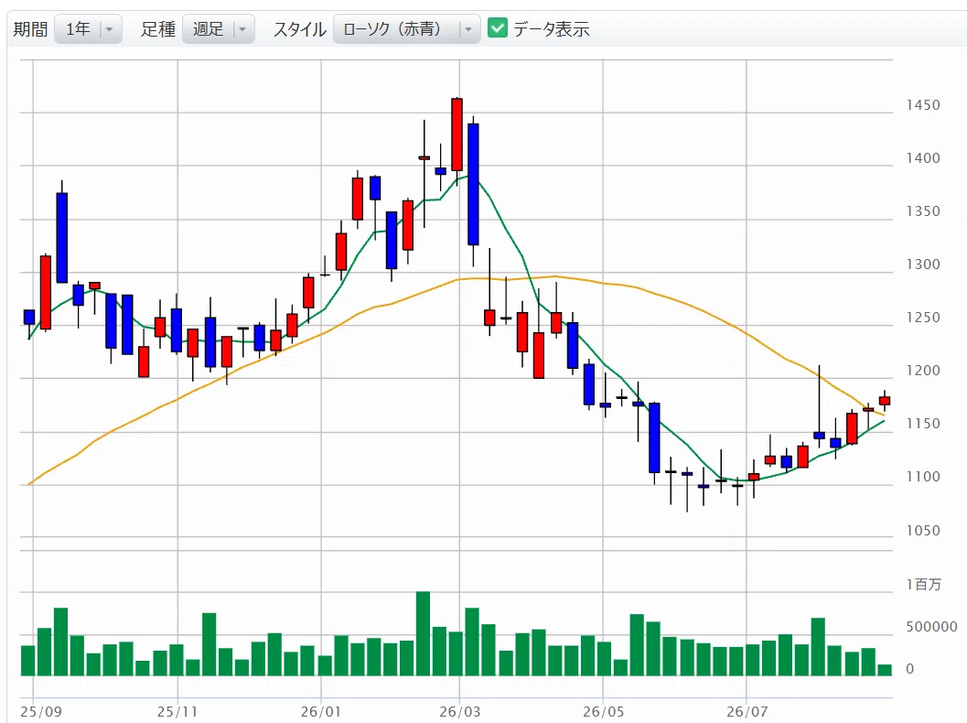Click the 500000 volume axis label
The width and height of the screenshot is (967, 723).
click(x=931, y=627)
